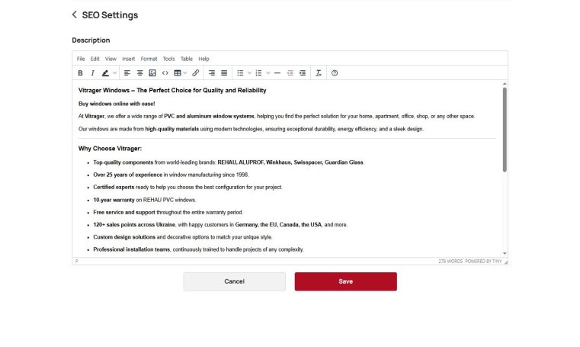Open the Edit menu
The height and width of the screenshot is (347, 580).
point(95,59)
